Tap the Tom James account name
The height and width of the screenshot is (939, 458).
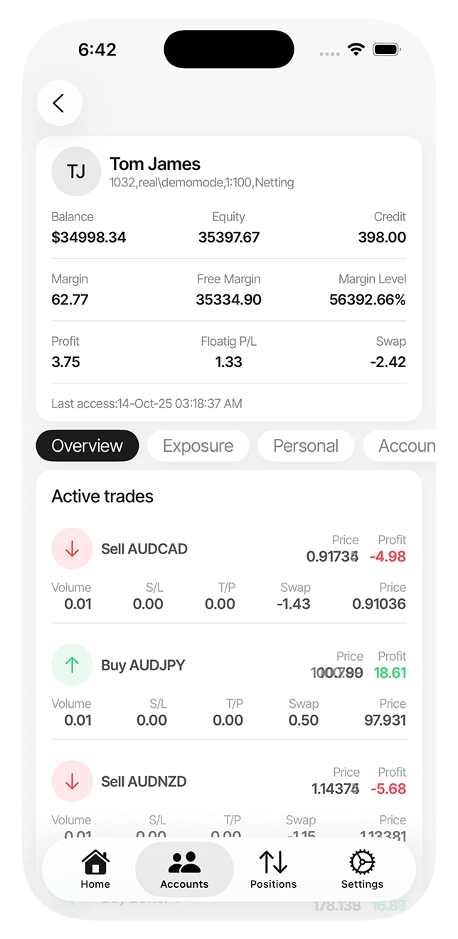click(x=155, y=164)
